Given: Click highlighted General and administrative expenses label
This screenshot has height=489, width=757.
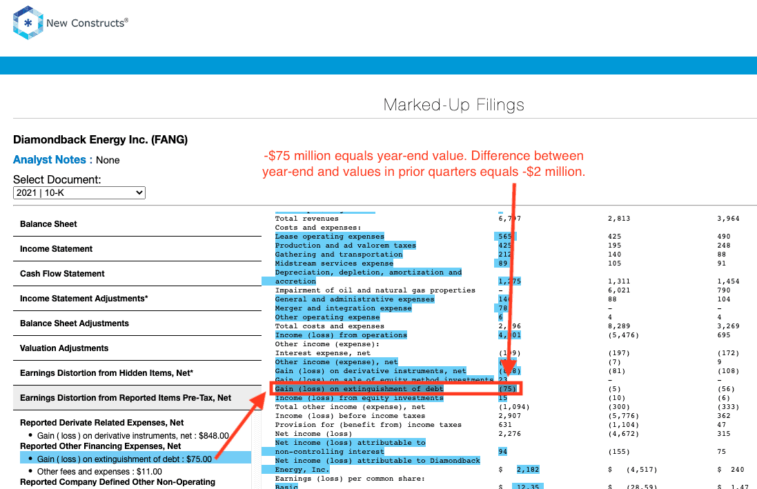Looking at the screenshot, I should click(355, 299).
